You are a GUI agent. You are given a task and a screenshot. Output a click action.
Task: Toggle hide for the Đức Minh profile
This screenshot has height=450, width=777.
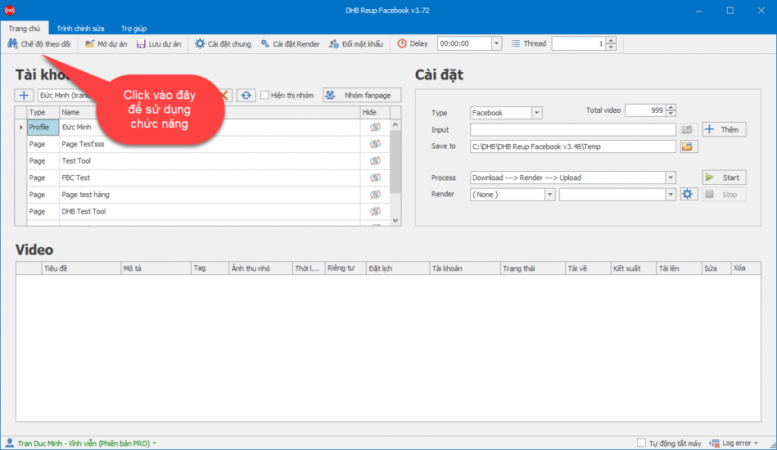[x=375, y=127]
